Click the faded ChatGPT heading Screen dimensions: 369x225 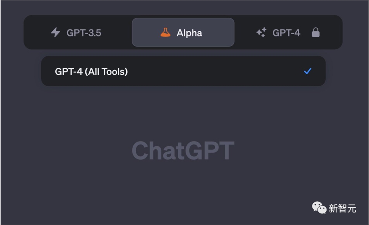click(x=183, y=150)
